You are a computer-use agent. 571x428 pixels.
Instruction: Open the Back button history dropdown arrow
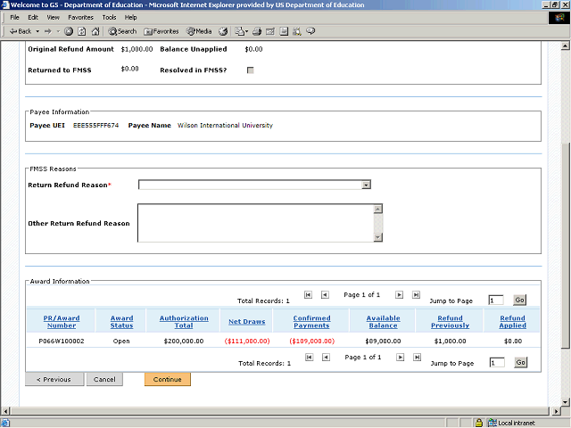37,31
